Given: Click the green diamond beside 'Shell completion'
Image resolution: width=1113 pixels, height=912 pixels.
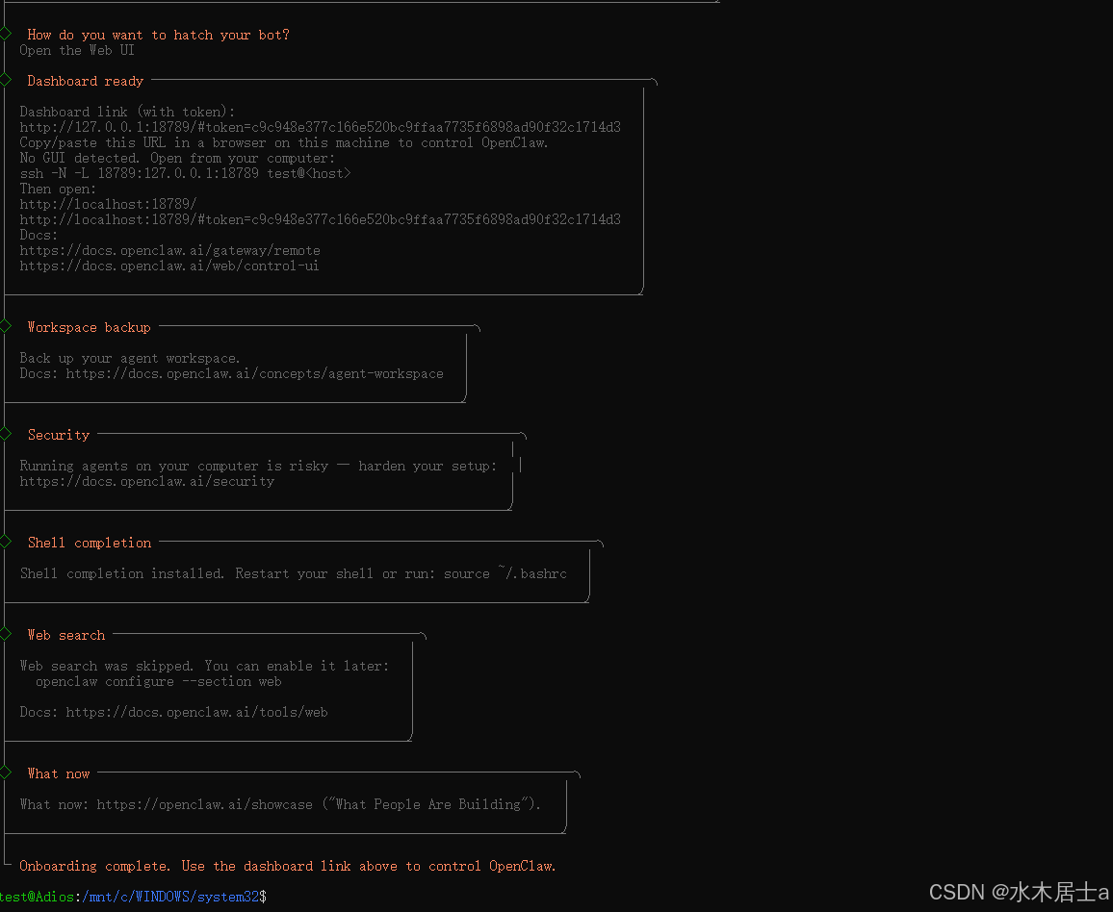Looking at the screenshot, I should [5, 542].
